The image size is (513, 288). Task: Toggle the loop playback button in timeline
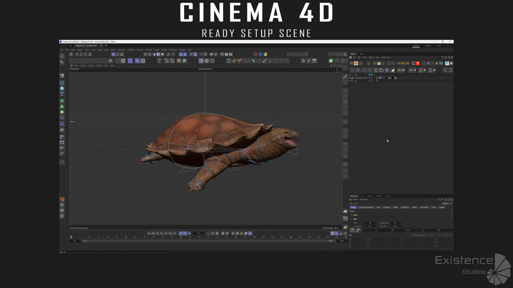[x=180, y=233]
